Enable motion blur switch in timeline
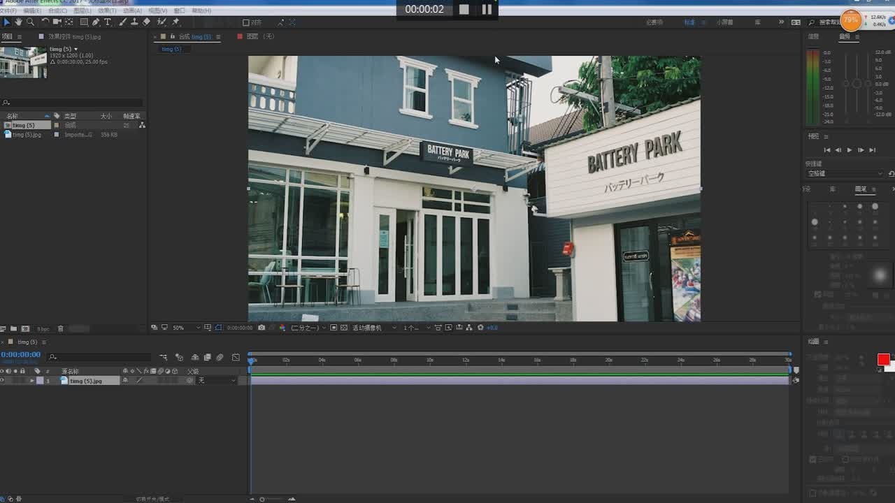 [220, 357]
